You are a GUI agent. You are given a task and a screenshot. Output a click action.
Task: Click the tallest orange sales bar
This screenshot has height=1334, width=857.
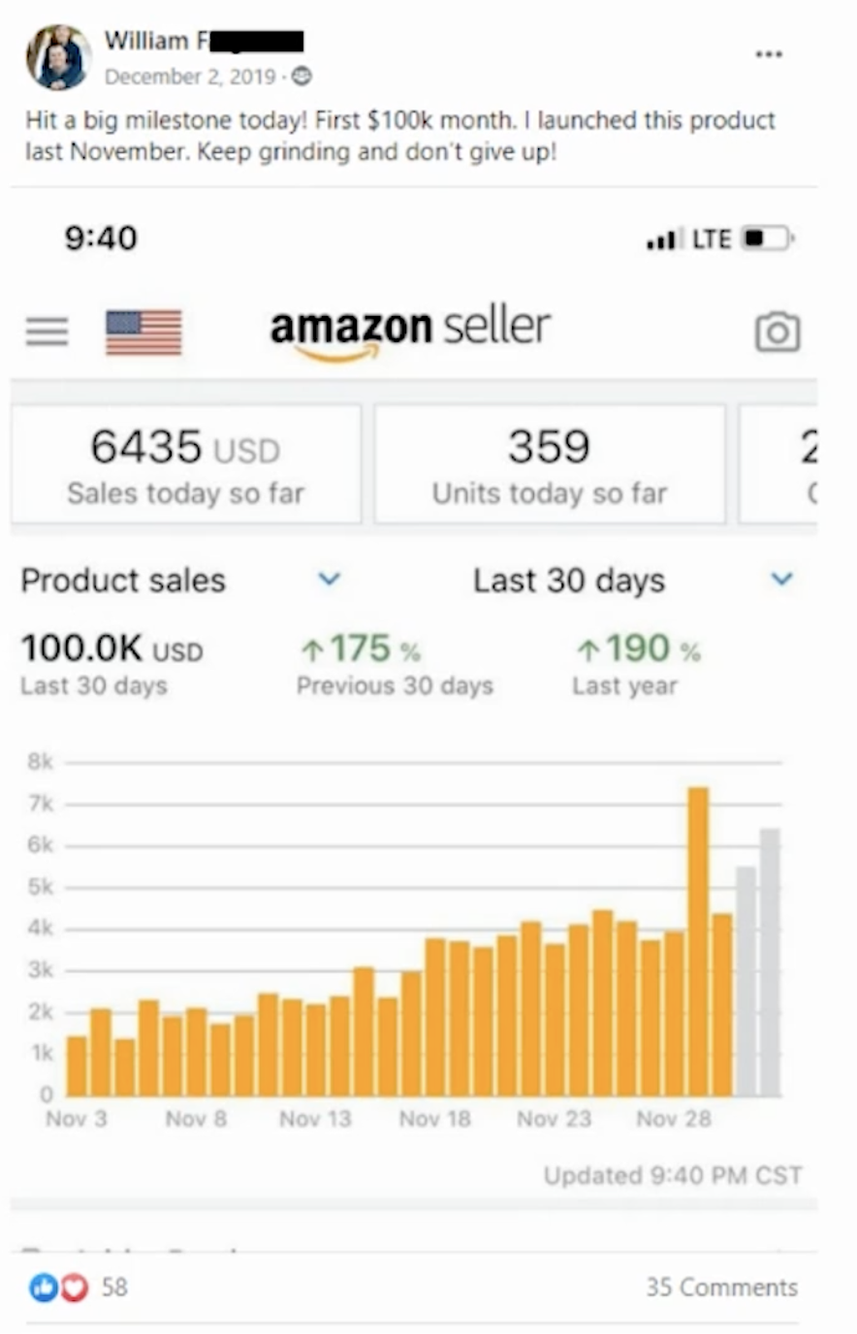(x=698, y=940)
